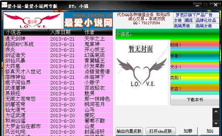The width and height of the screenshot is (222, 136).
Task: Select the novel 易筋经
Action: click(x=12, y=93)
